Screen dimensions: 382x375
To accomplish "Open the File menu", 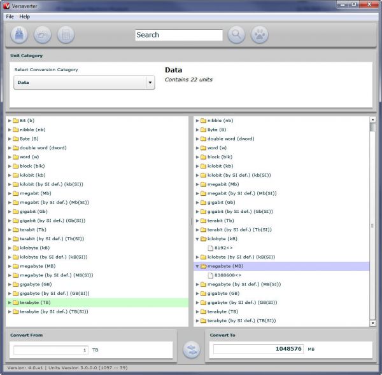I will coord(10,17).
